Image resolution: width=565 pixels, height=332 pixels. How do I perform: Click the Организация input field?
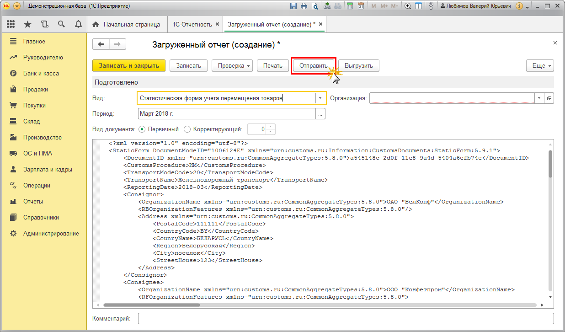pyautogui.click(x=452, y=98)
